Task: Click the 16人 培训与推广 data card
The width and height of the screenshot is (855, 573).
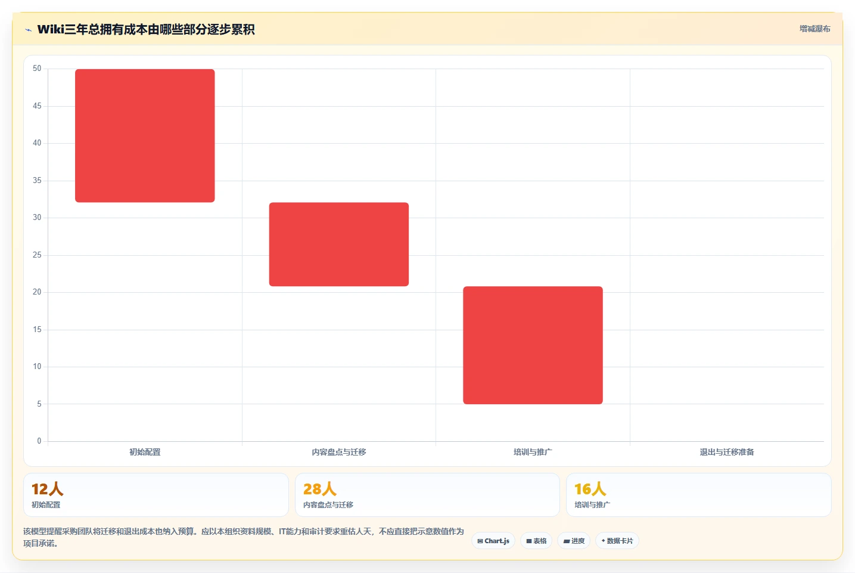Action: click(698, 495)
